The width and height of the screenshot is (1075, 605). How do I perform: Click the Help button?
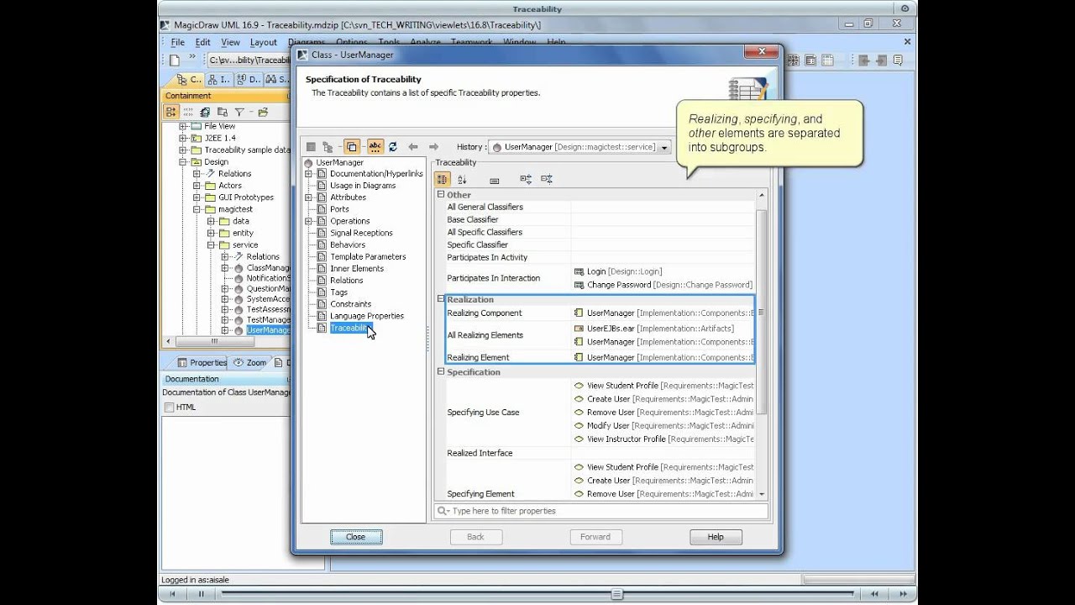tap(716, 537)
